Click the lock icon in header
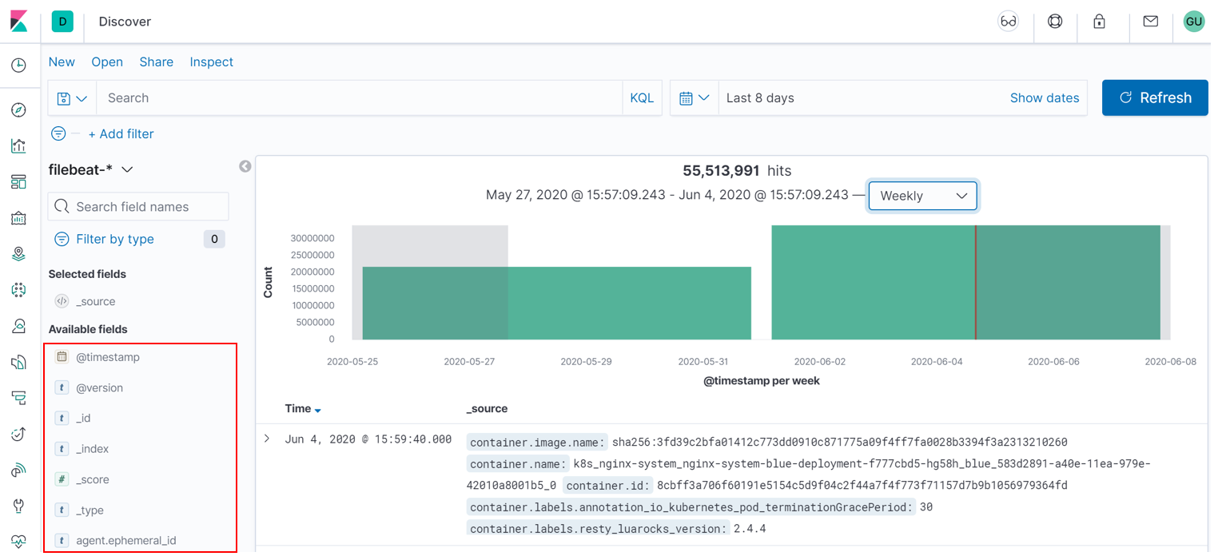 coord(1100,22)
